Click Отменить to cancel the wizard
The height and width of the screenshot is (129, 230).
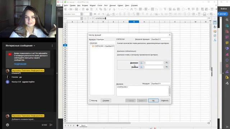165,100
